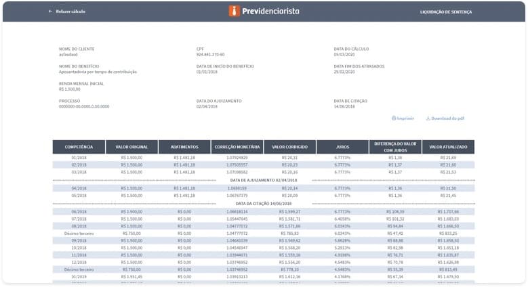Select the Valor Atualizado column header
528x287 pixels.
click(x=448, y=147)
